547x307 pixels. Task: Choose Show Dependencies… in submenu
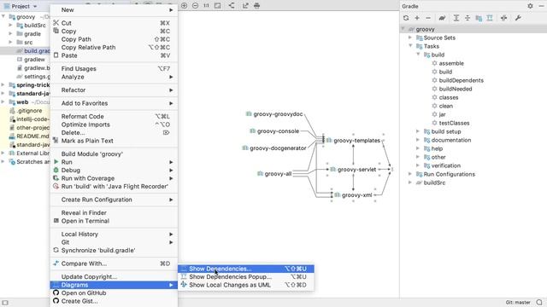click(246, 269)
